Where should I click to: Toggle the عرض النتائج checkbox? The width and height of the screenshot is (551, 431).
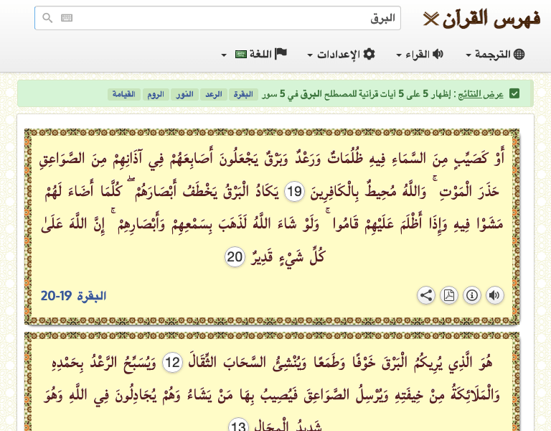pos(514,93)
